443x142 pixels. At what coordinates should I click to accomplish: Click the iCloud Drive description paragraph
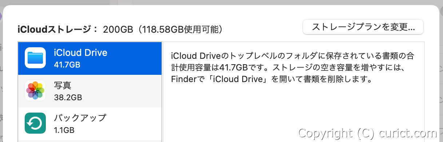[x=292, y=68]
